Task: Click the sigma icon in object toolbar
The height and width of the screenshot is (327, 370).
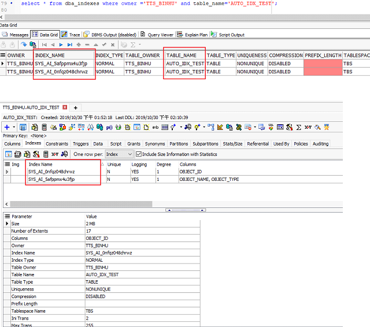Action: tap(298, 127)
